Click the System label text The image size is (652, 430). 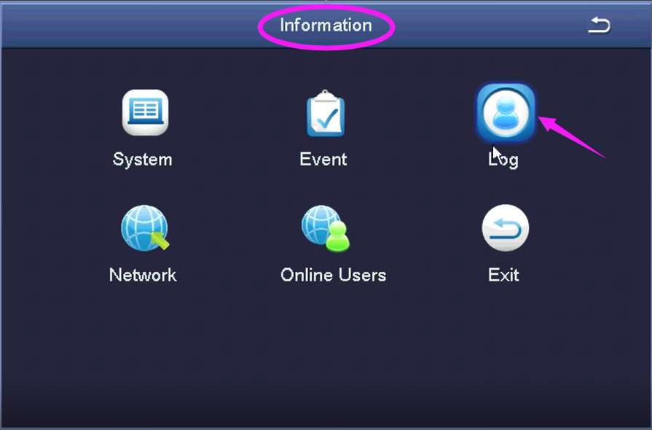click(143, 159)
